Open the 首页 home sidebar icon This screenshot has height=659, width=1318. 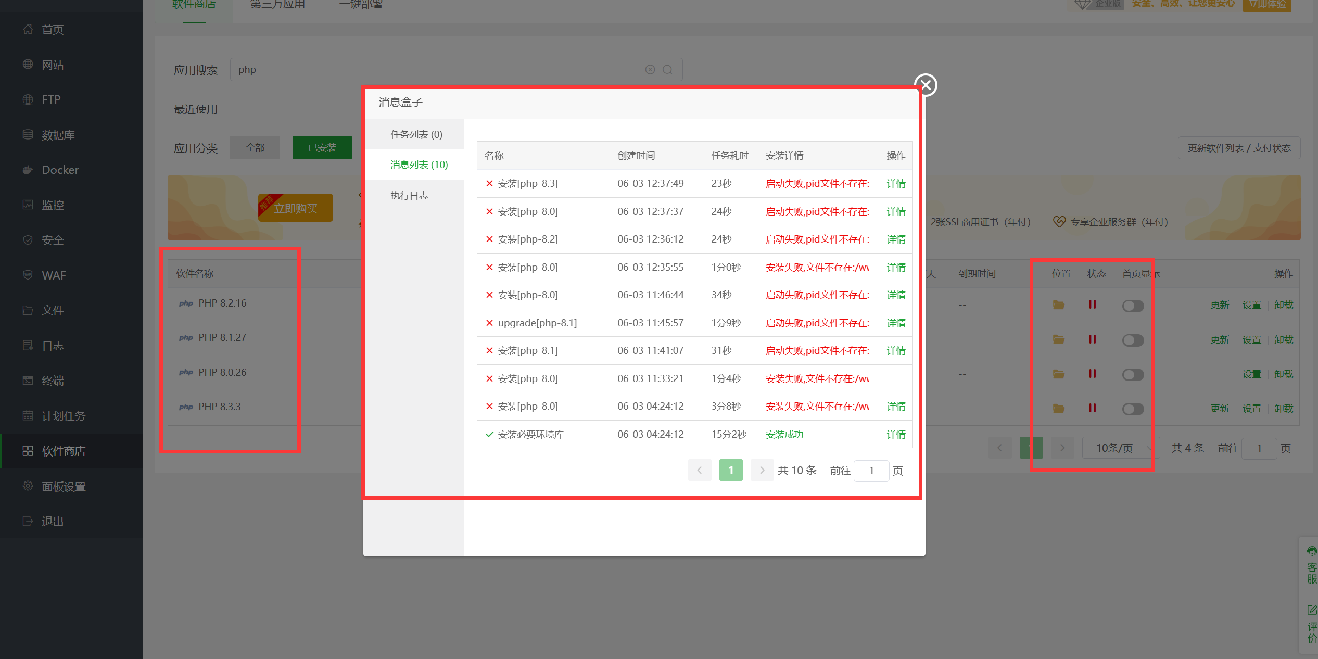pos(28,30)
